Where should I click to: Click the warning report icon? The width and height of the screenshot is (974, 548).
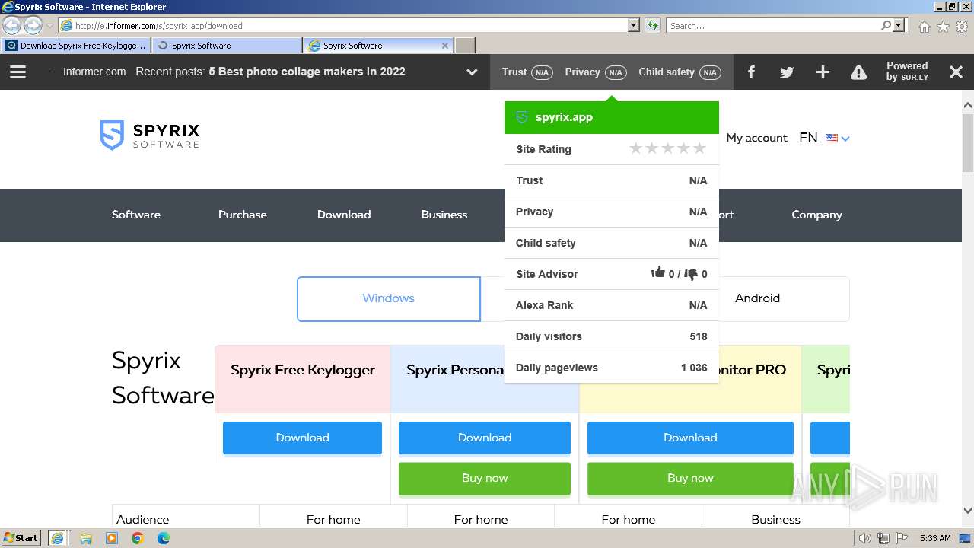(858, 72)
